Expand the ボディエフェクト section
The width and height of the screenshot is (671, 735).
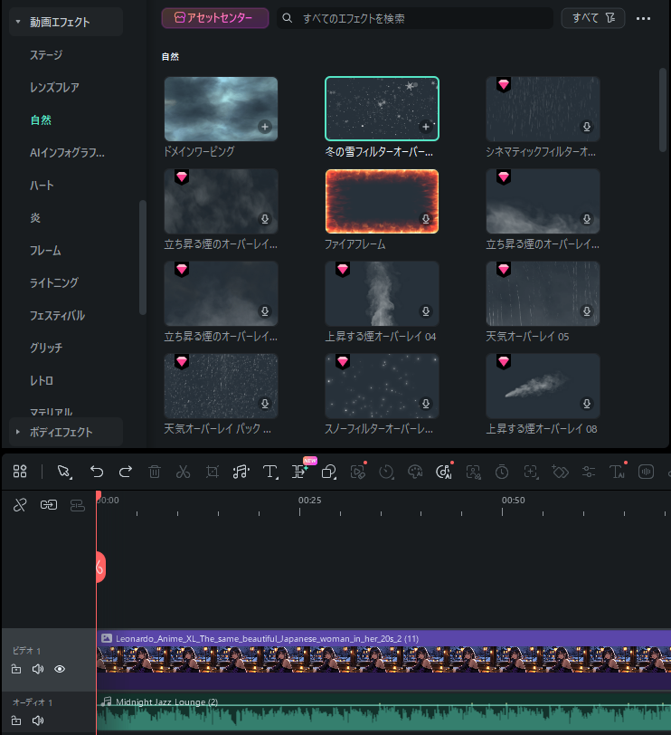(18, 432)
